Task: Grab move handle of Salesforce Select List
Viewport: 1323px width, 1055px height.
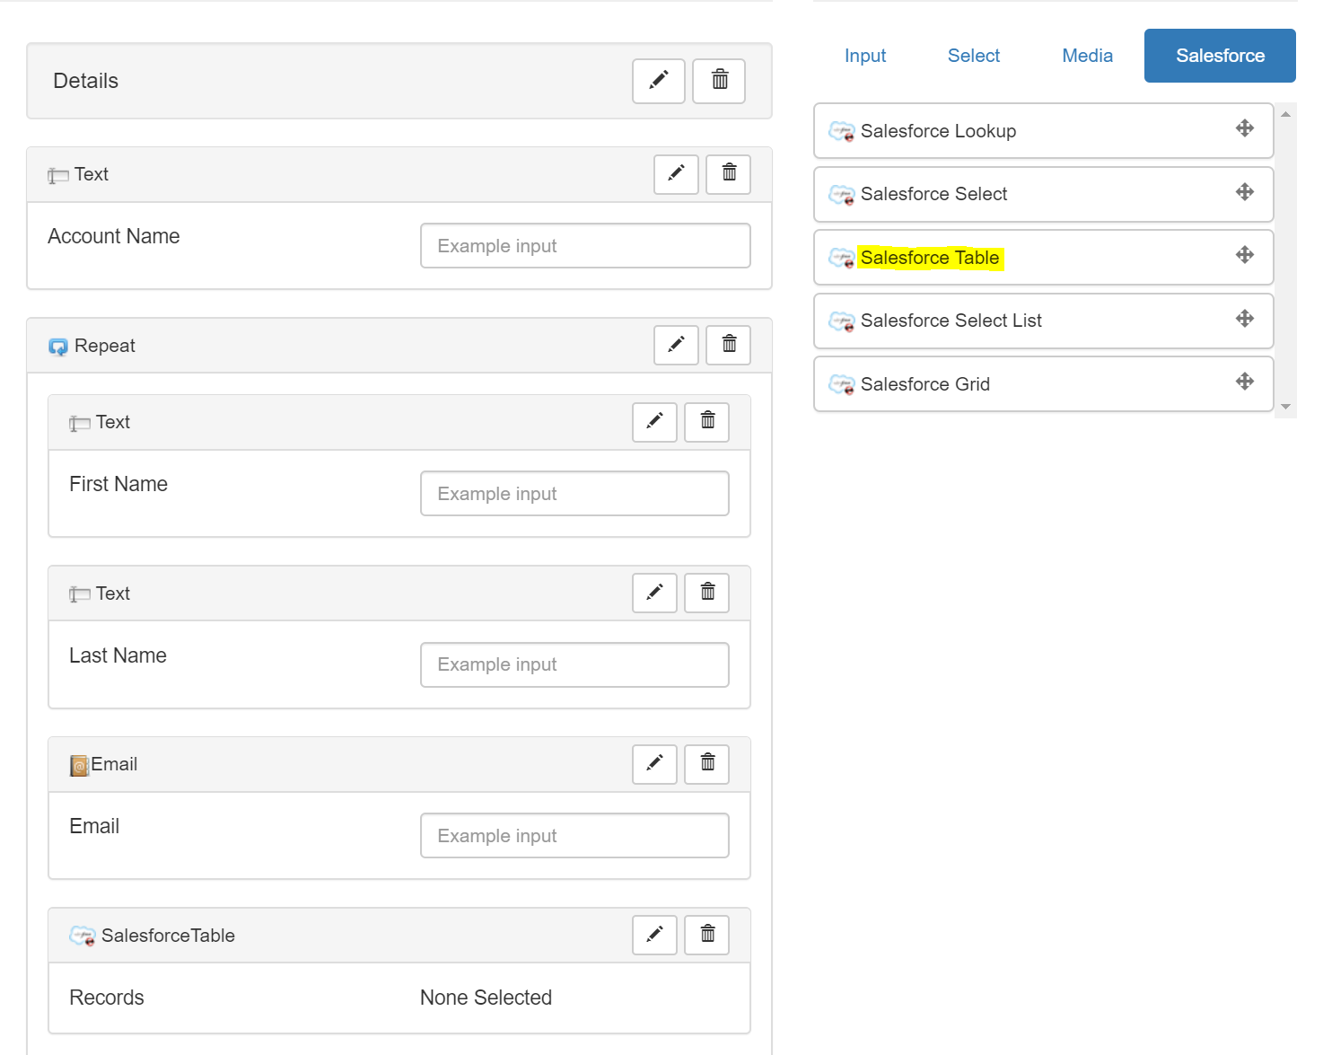Action: coord(1244,319)
